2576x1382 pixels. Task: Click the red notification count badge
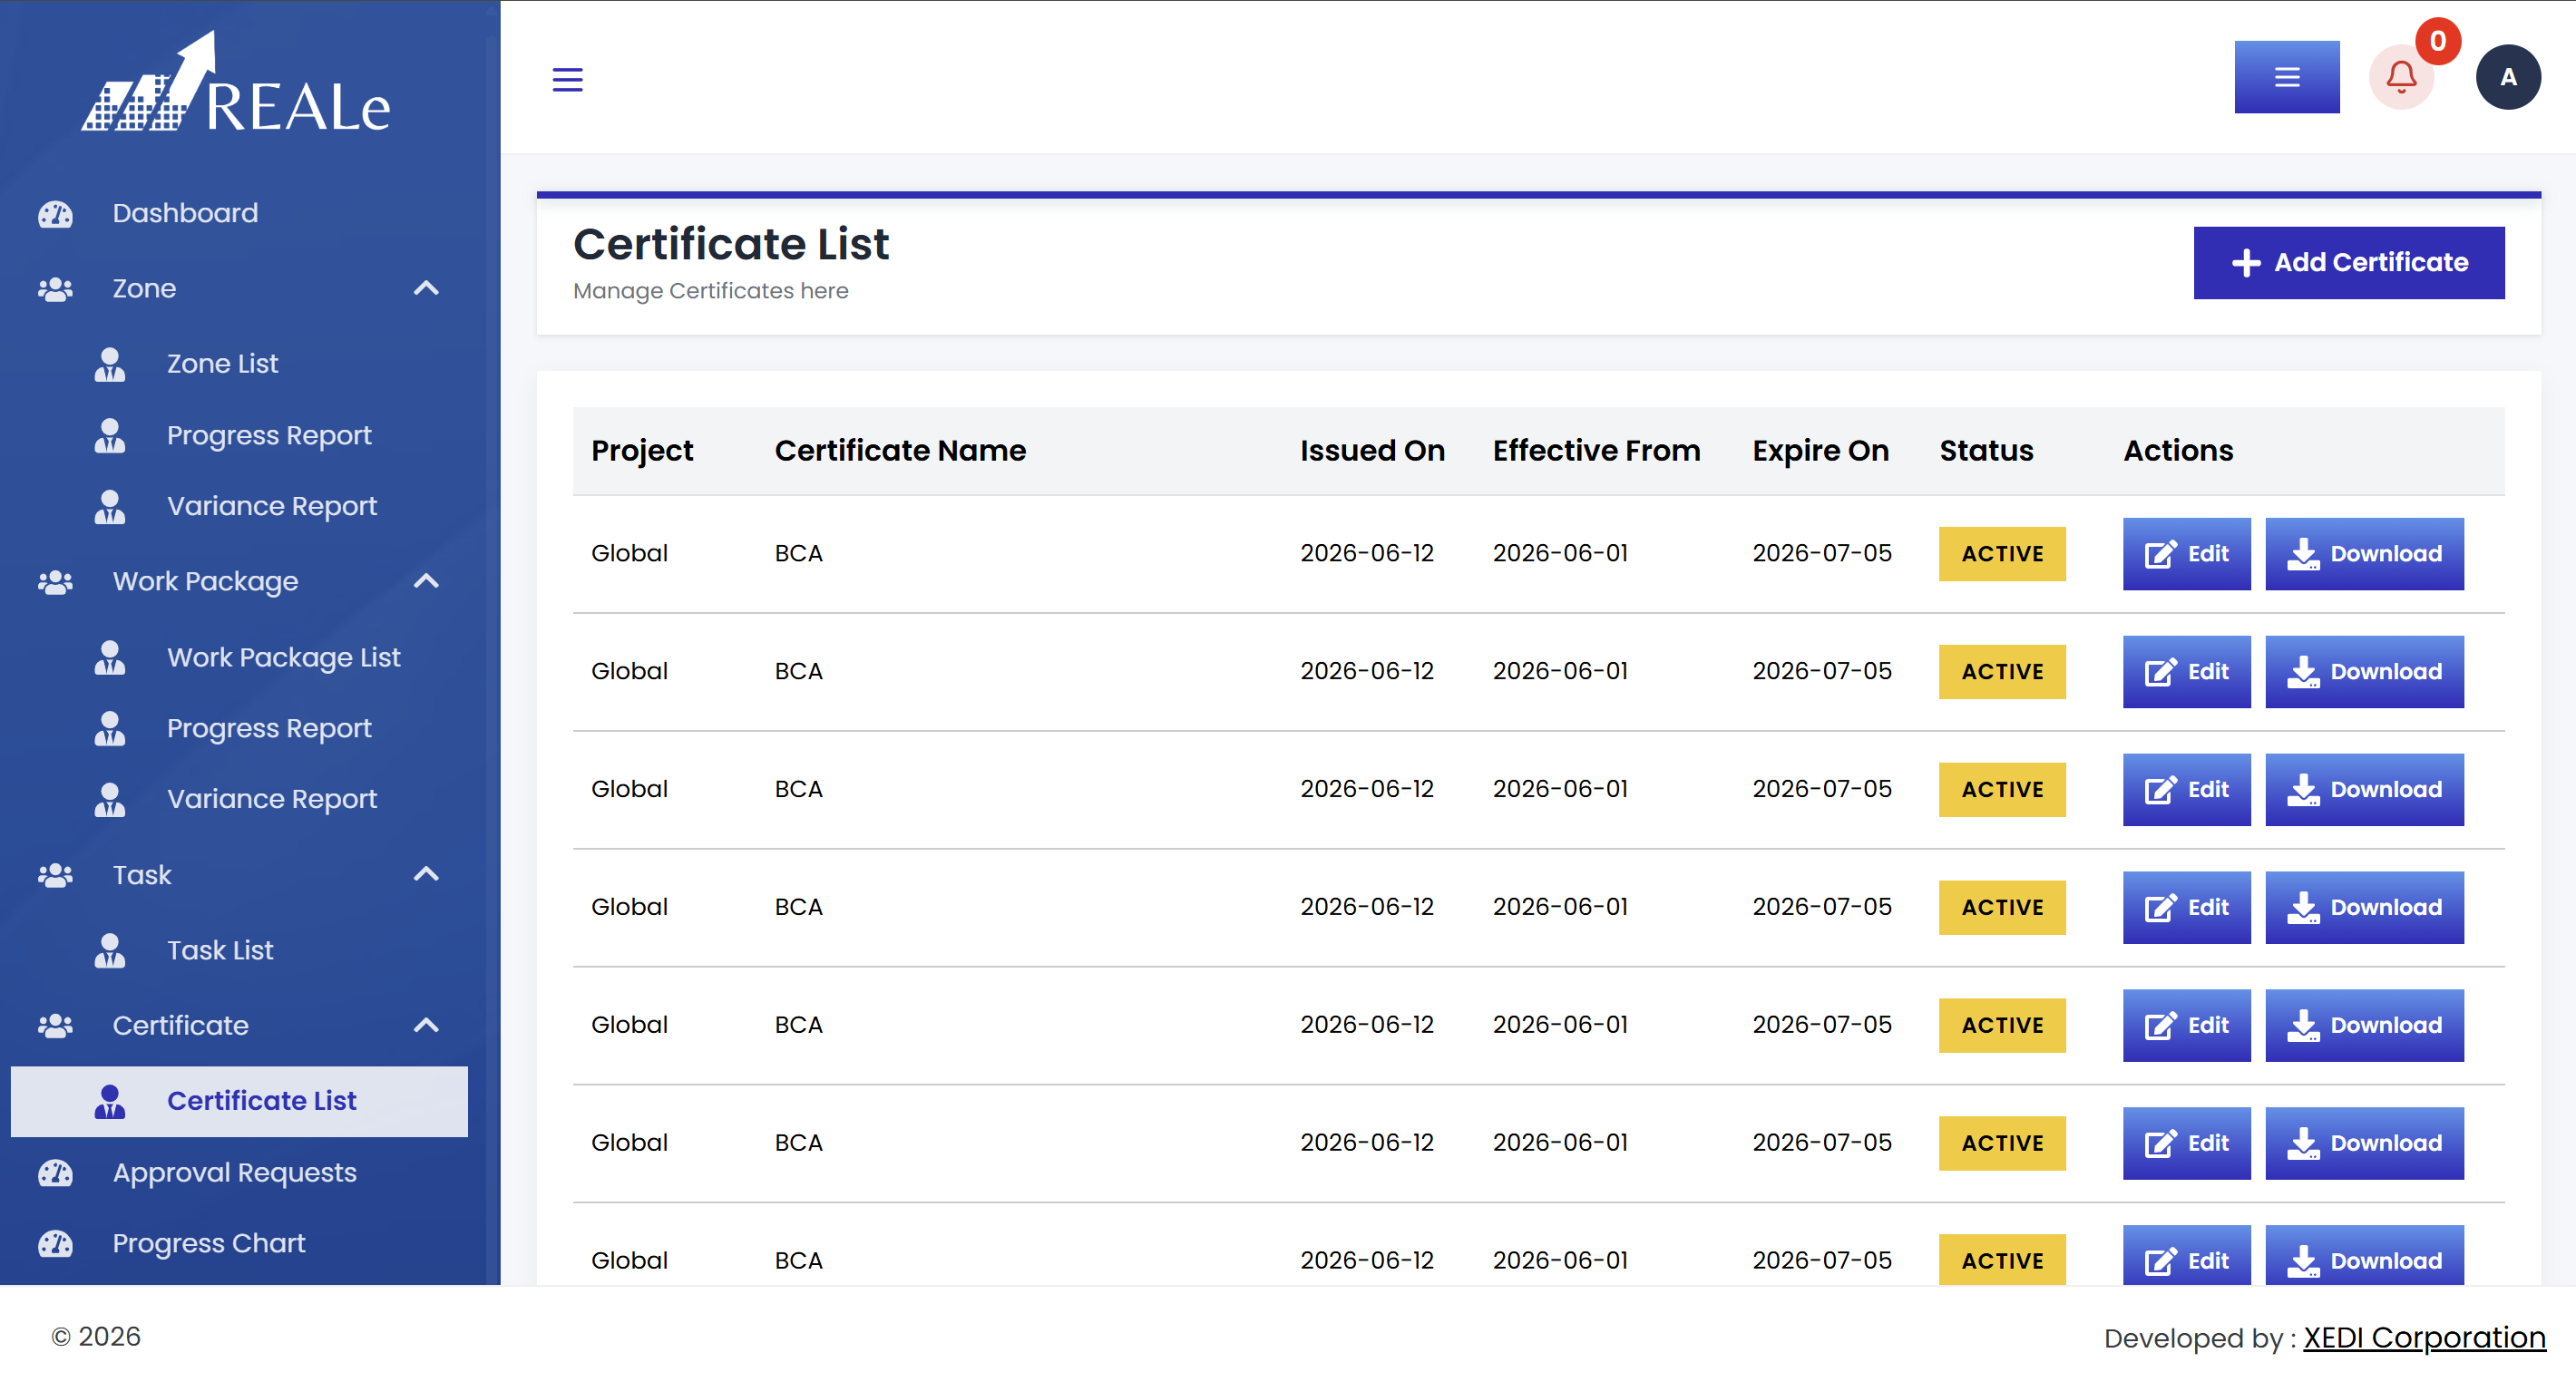(x=2437, y=42)
